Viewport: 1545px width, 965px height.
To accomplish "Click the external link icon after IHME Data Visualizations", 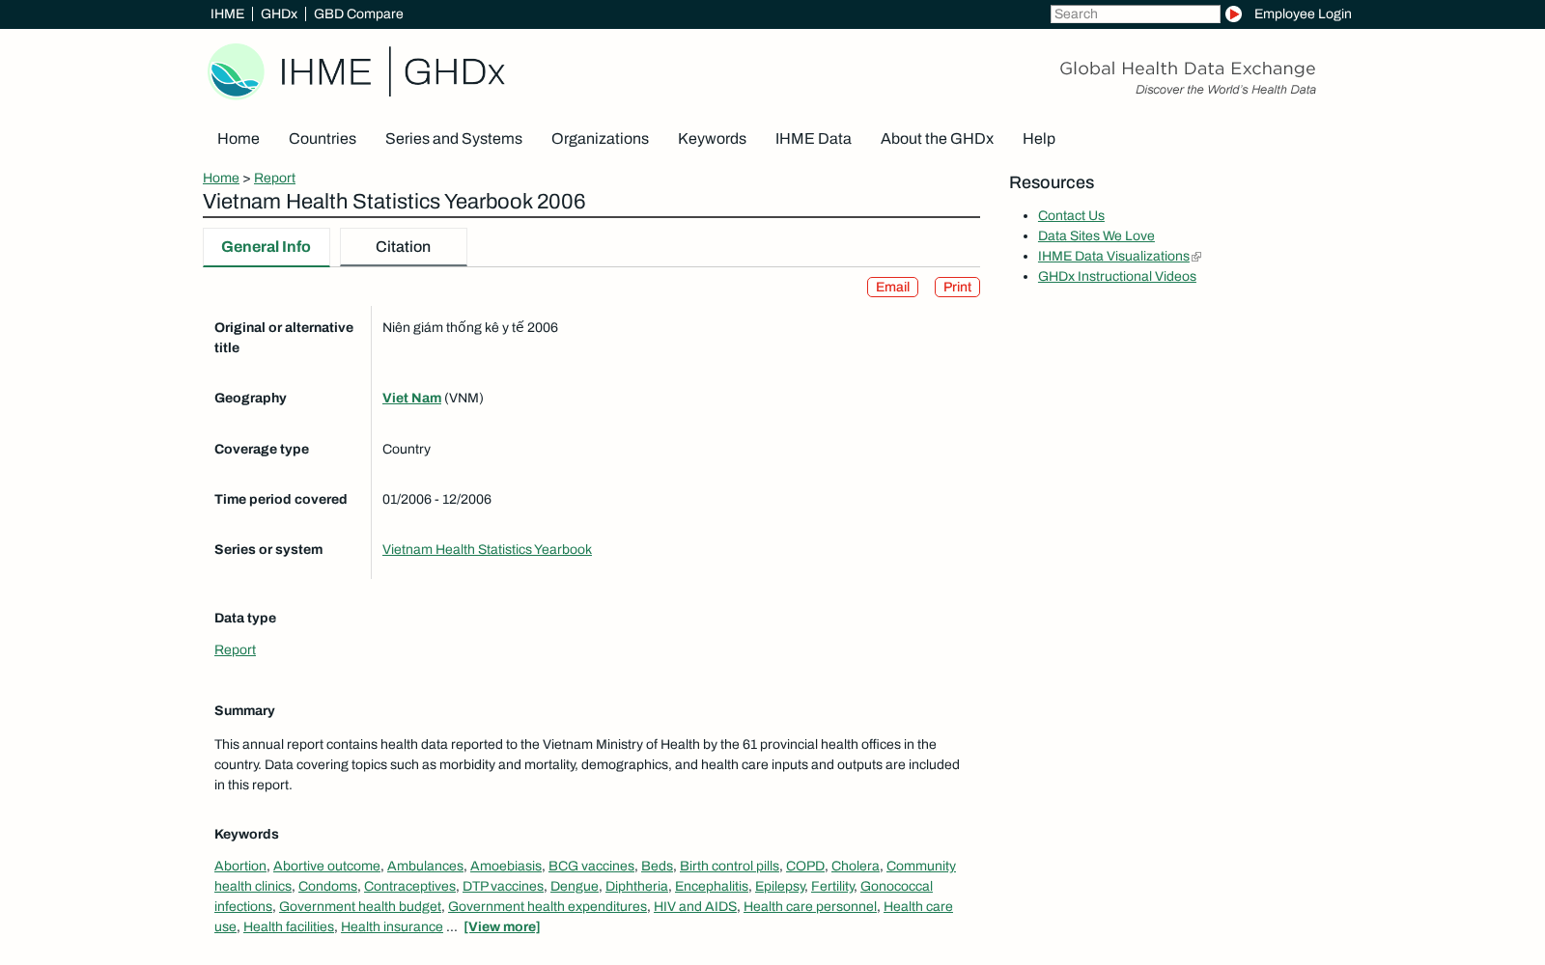I will (x=1196, y=257).
